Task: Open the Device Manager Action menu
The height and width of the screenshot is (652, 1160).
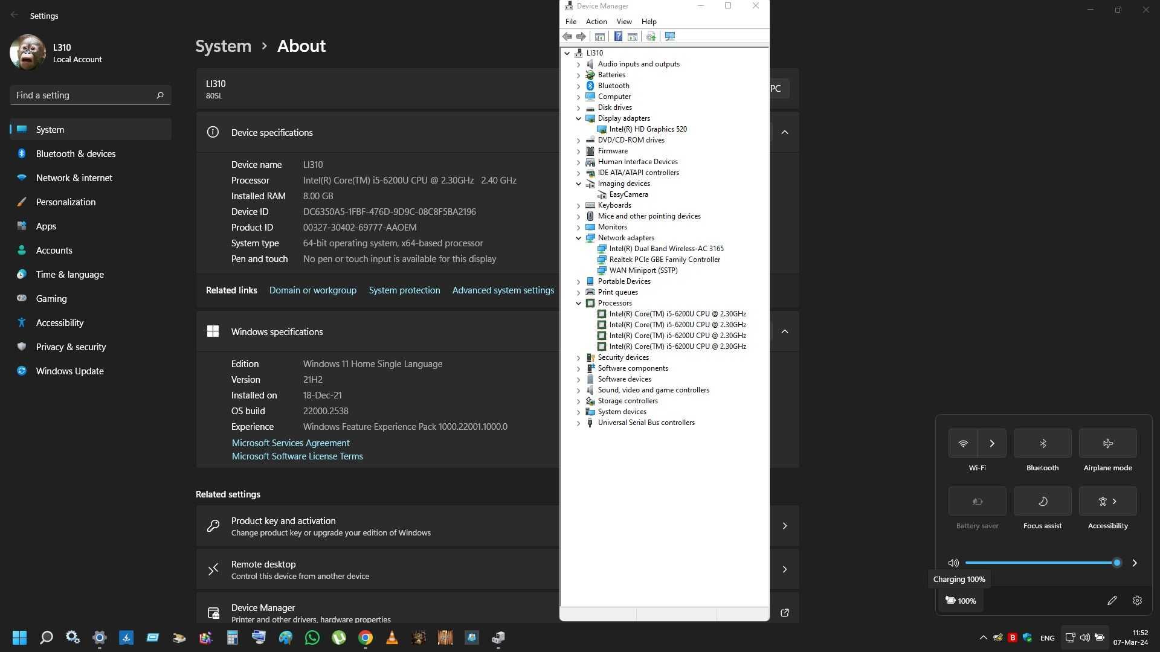Action: coord(597,22)
